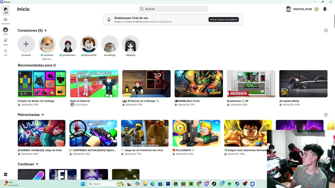Click the weather widget showing 16°C
This screenshot has height=188, width=335.
11,184
